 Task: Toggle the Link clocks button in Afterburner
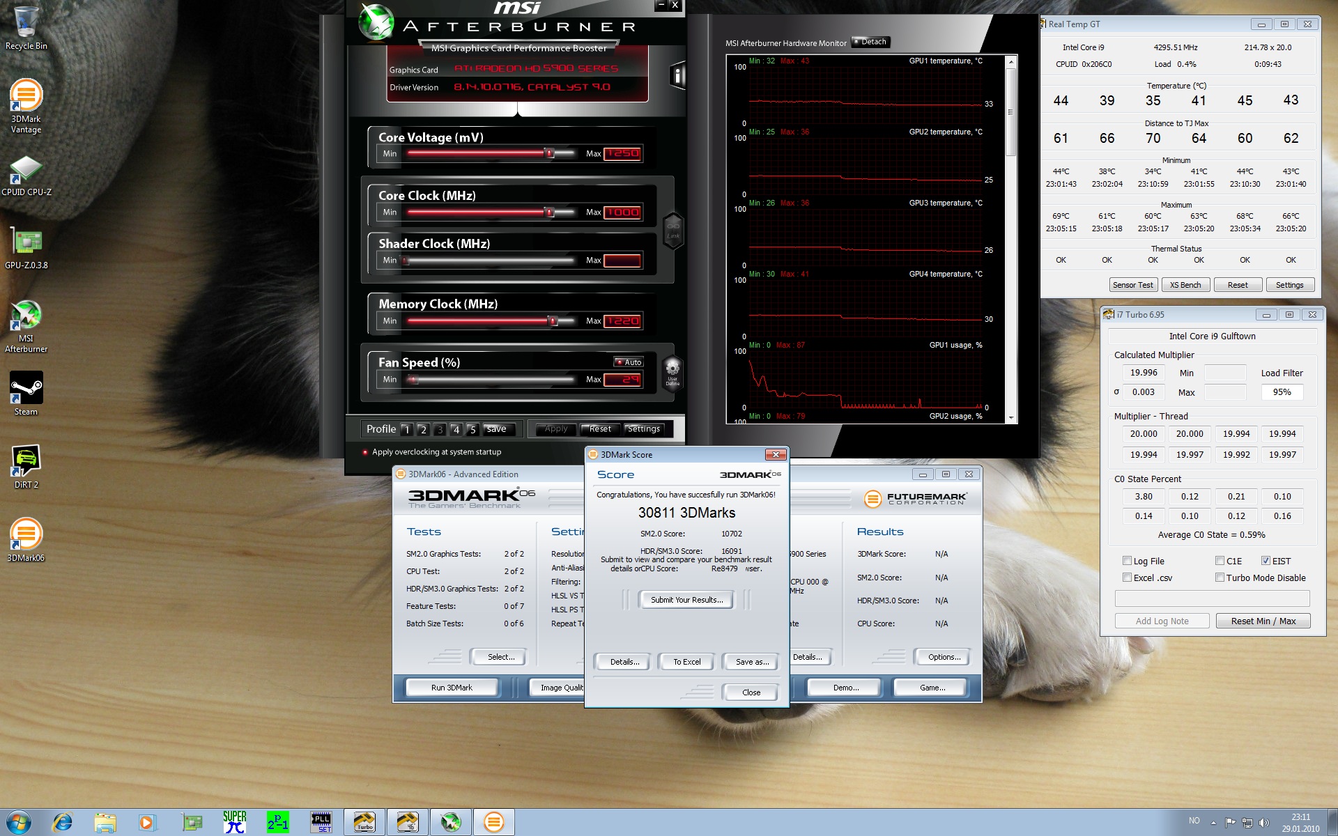coord(673,231)
